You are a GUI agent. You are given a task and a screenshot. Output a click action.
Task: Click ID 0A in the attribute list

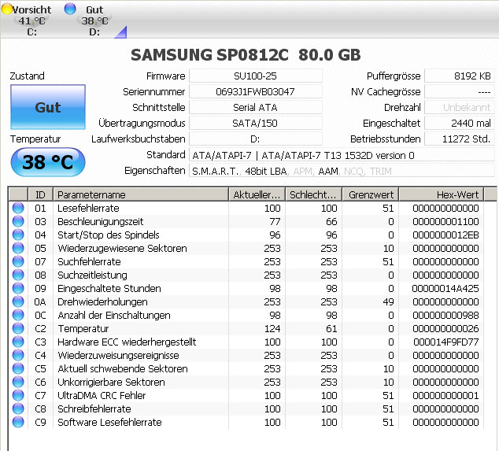coord(40,301)
